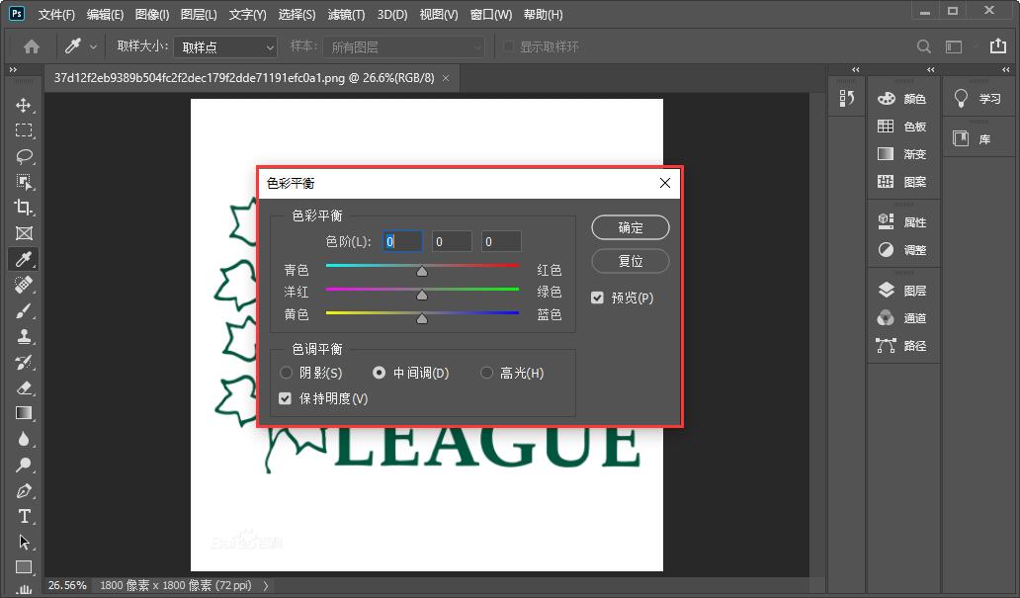Open the 取样大小 sample size dropdown
Image resolution: width=1020 pixels, height=598 pixels.
coord(225,45)
